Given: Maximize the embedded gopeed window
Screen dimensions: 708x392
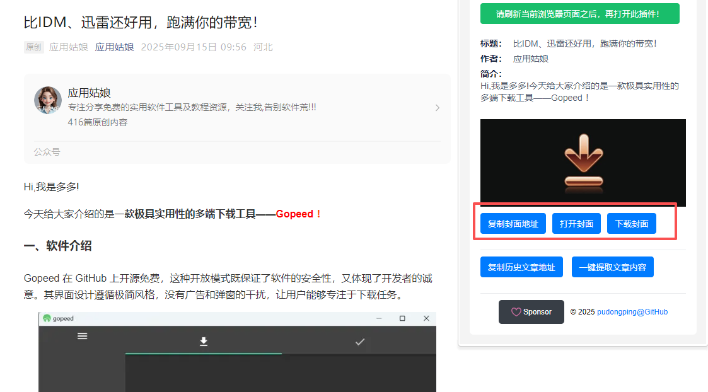Looking at the screenshot, I should coord(402,318).
